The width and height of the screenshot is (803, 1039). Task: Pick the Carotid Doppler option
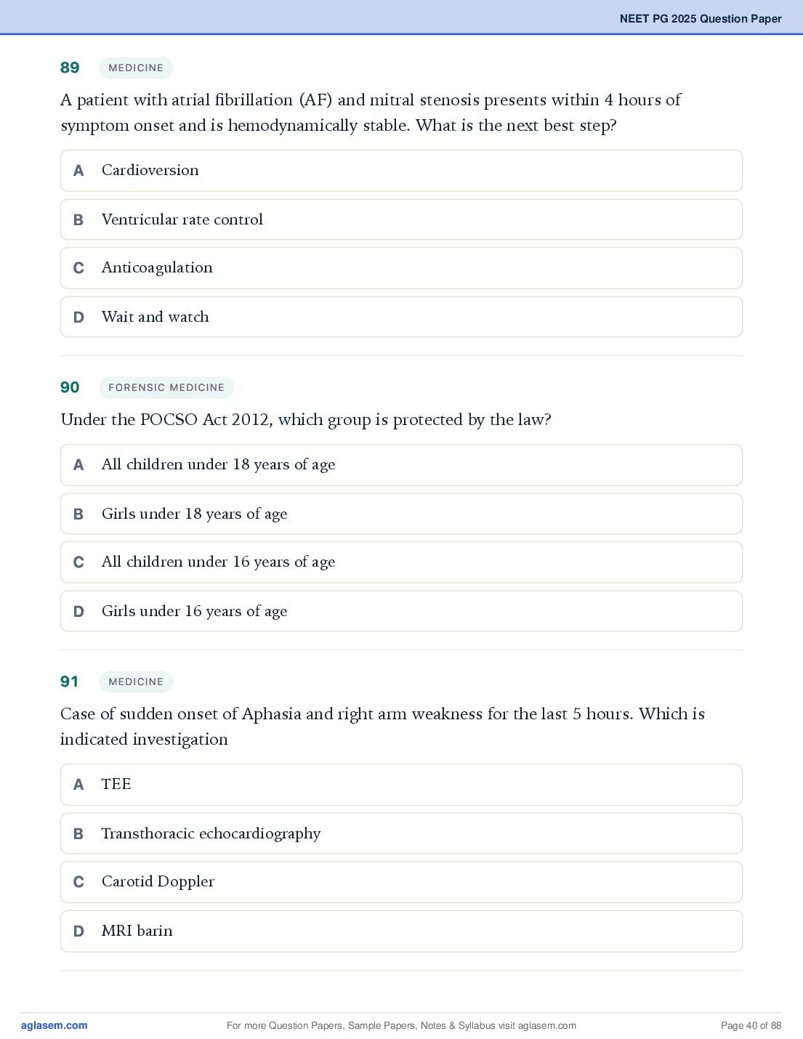(401, 882)
